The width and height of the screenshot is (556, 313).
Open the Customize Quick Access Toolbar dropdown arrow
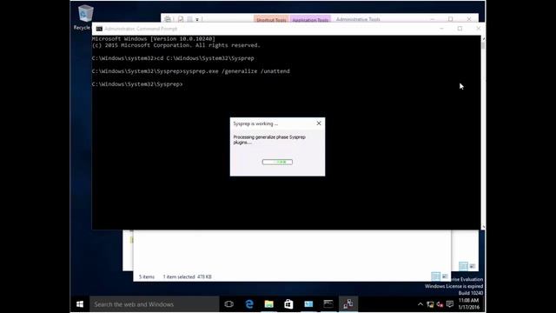[197, 19]
